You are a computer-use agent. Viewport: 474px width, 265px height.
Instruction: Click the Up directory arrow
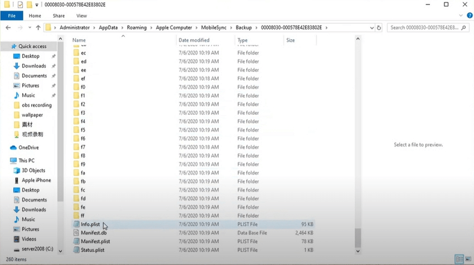(x=38, y=27)
